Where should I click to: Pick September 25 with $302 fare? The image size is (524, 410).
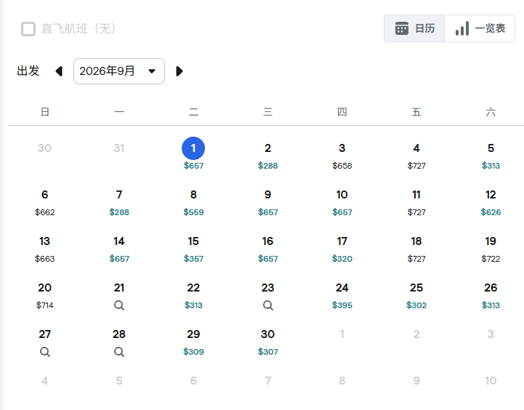tap(416, 294)
